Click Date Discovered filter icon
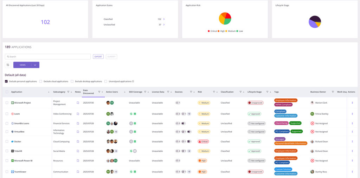Viewport: 360px width, 178px height. point(99,92)
